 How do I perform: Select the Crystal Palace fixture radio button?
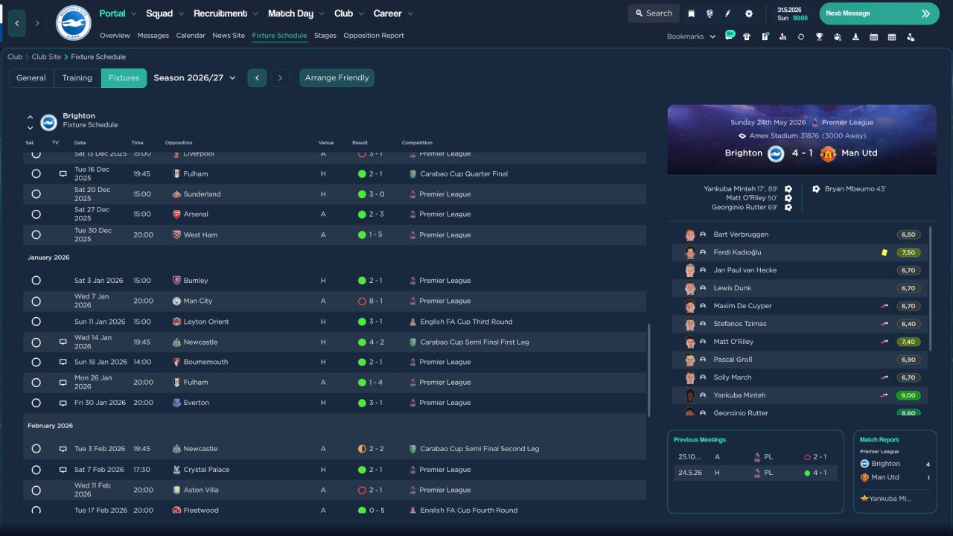click(36, 470)
